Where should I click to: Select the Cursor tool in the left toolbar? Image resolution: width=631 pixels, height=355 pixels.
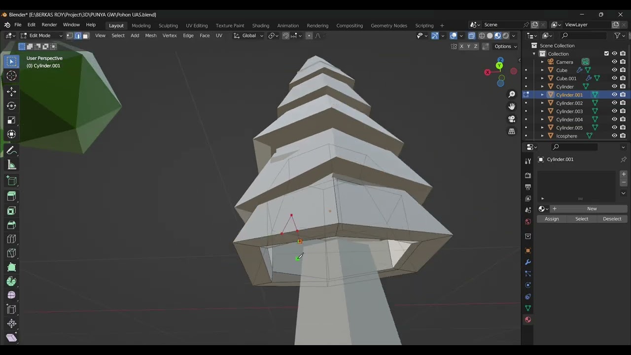point(11,76)
